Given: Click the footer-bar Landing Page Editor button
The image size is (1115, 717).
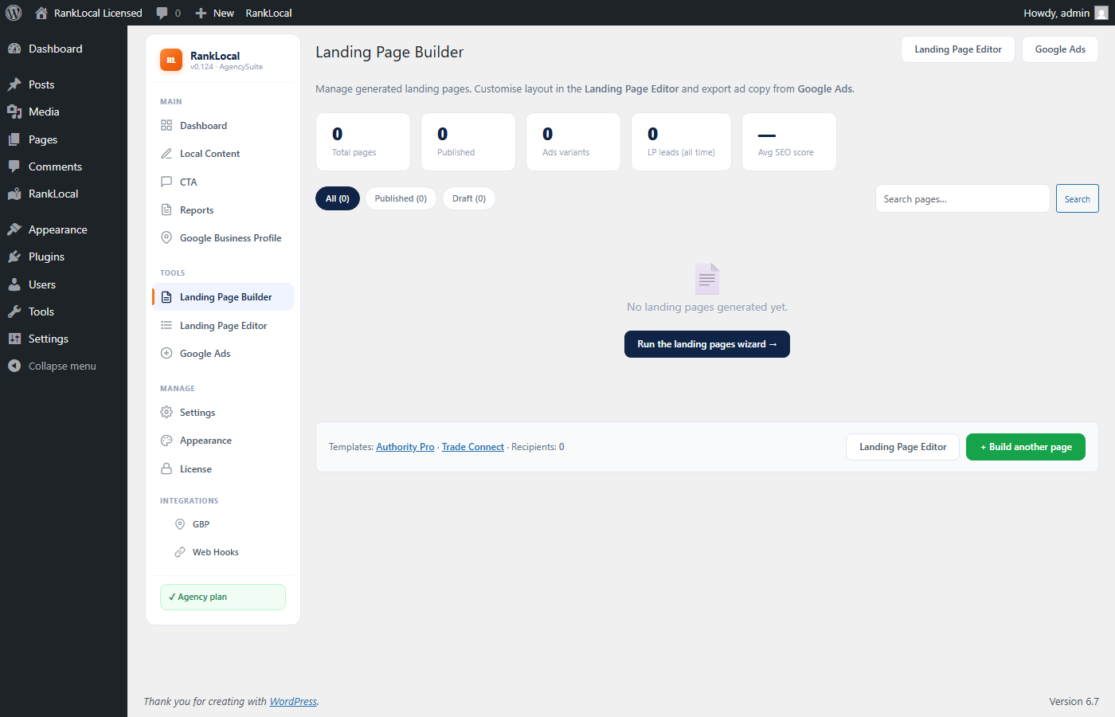Looking at the screenshot, I should tap(902, 447).
